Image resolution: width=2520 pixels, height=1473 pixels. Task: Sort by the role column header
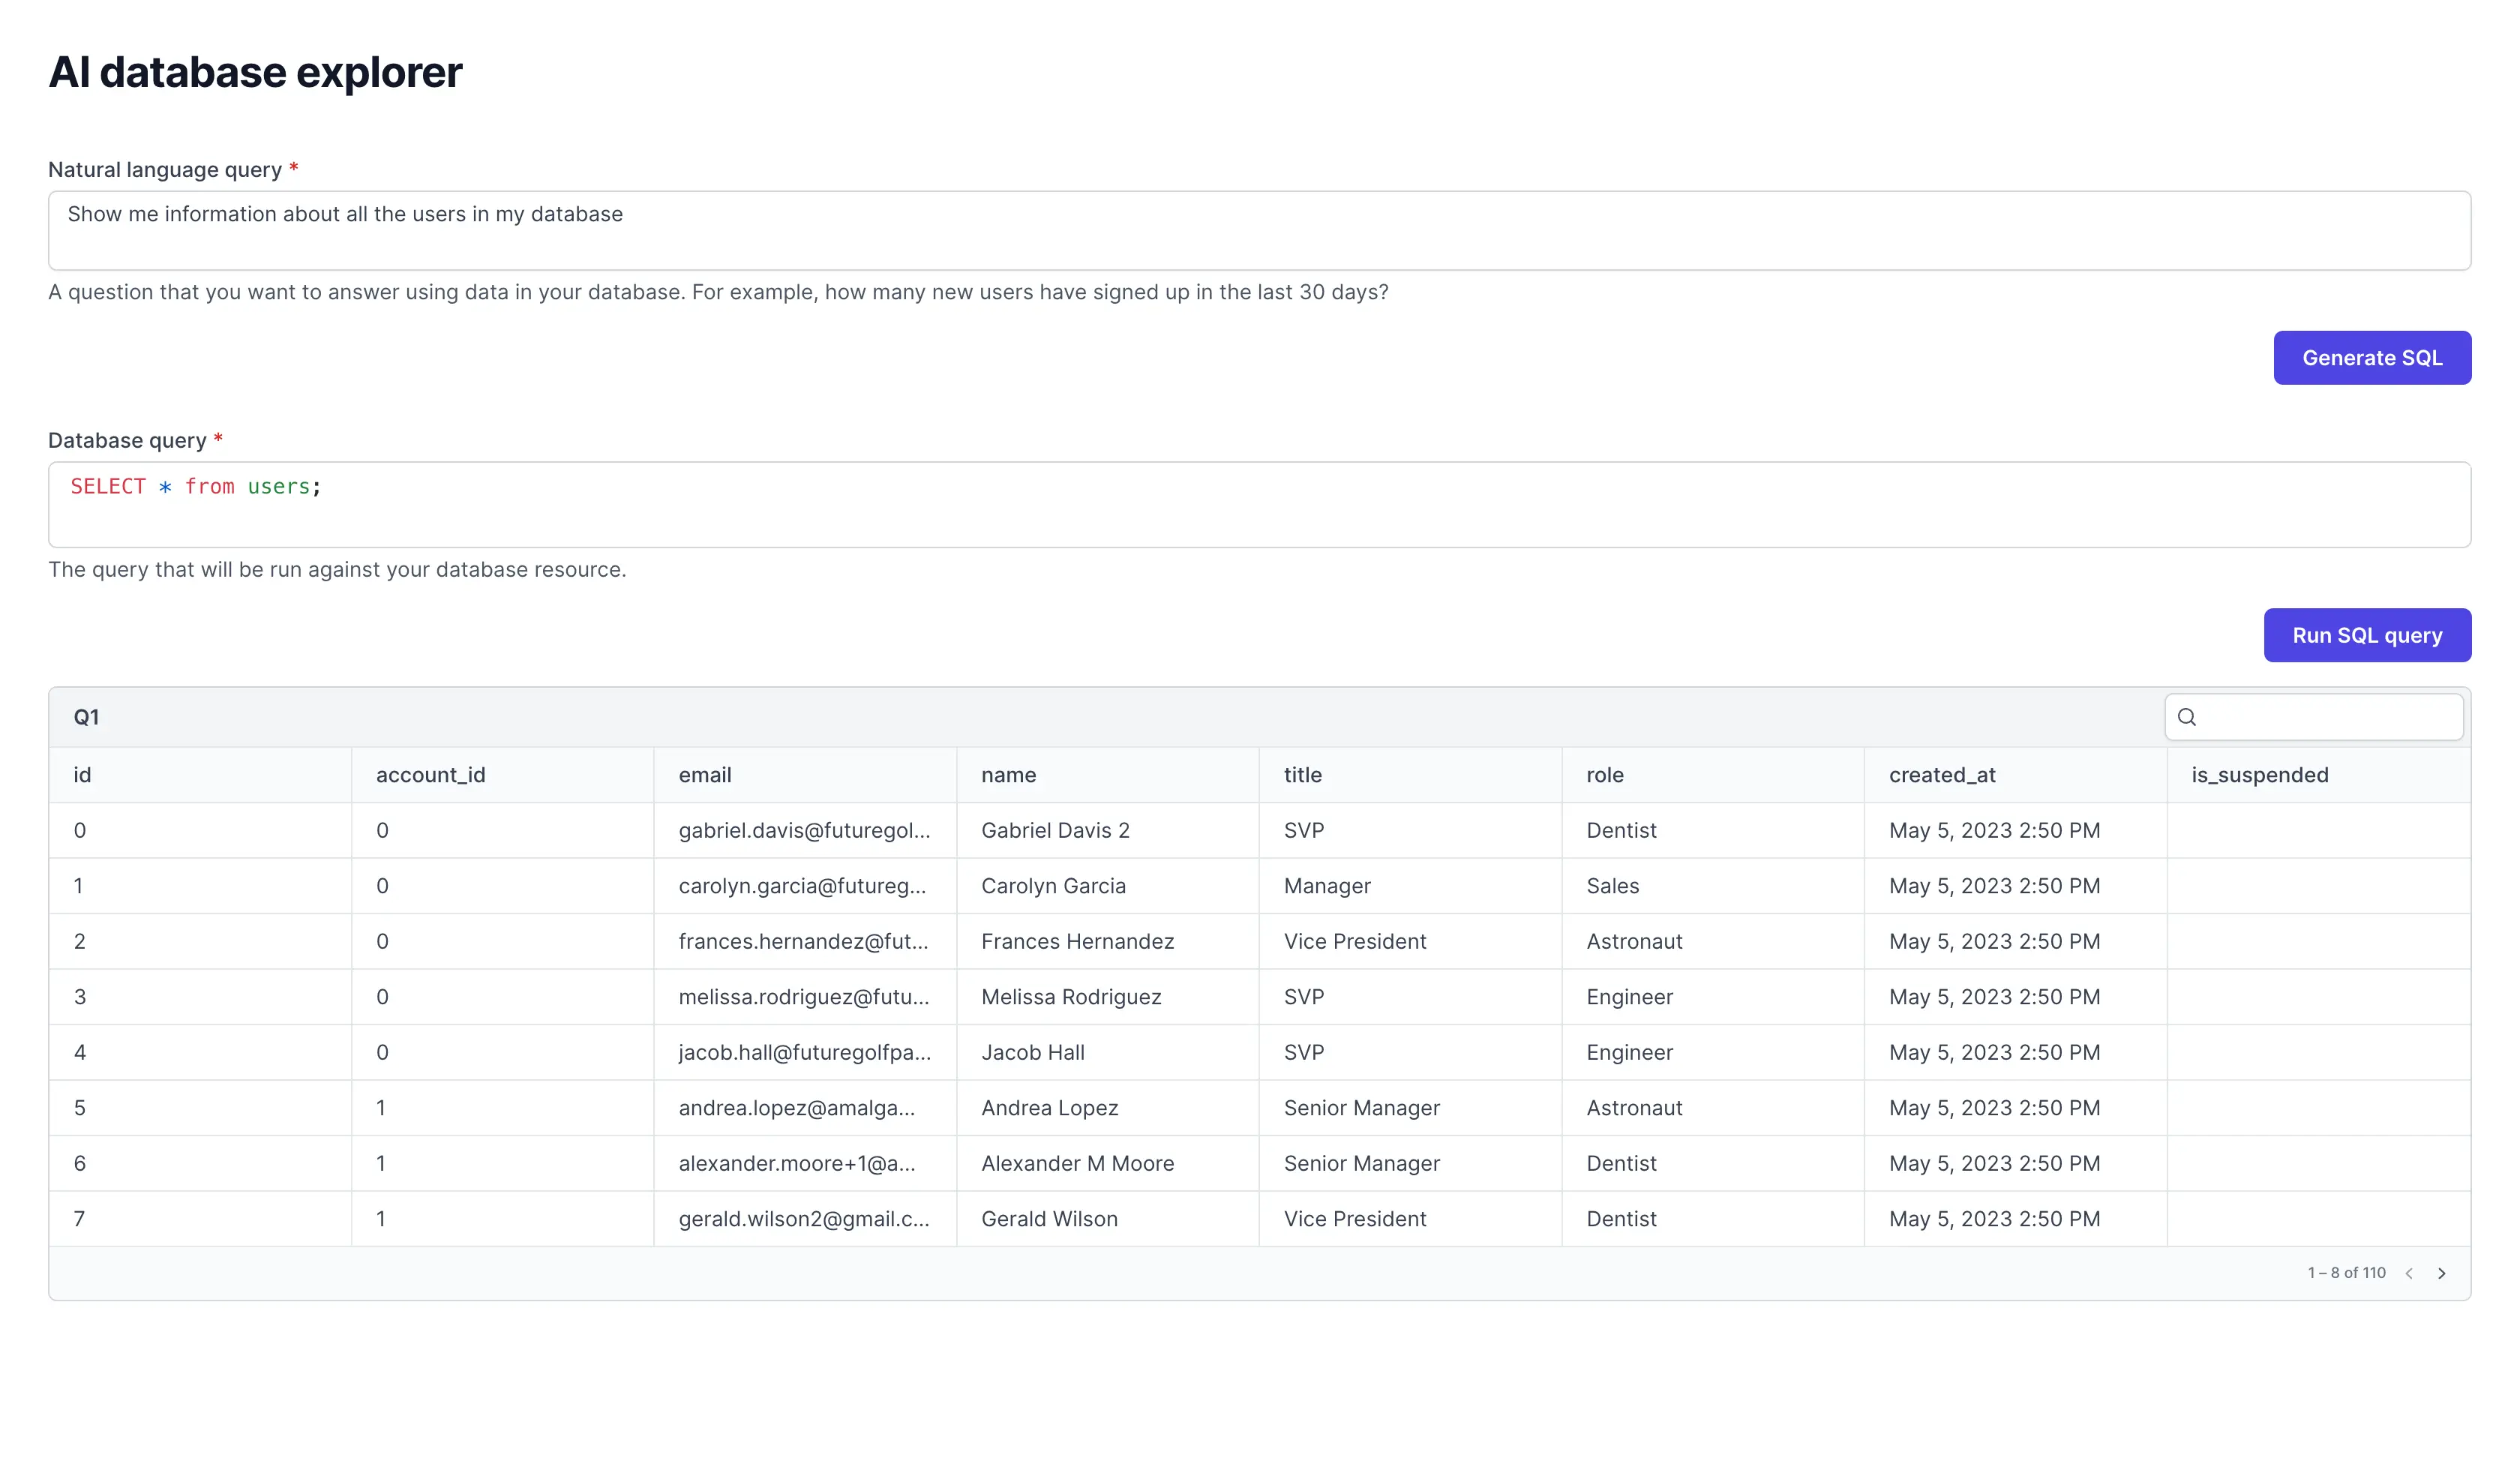[x=1713, y=775]
